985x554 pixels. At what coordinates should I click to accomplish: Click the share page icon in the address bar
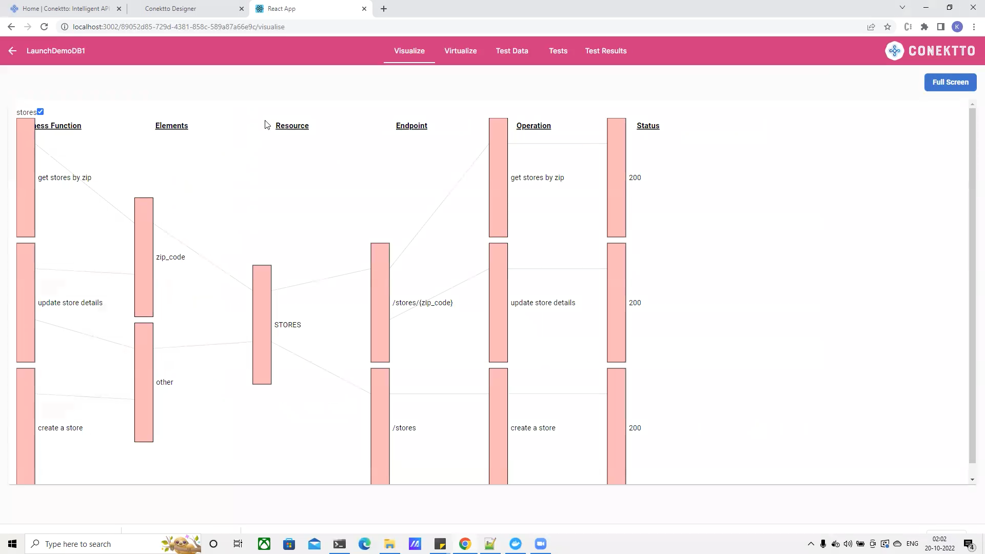coord(871,27)
